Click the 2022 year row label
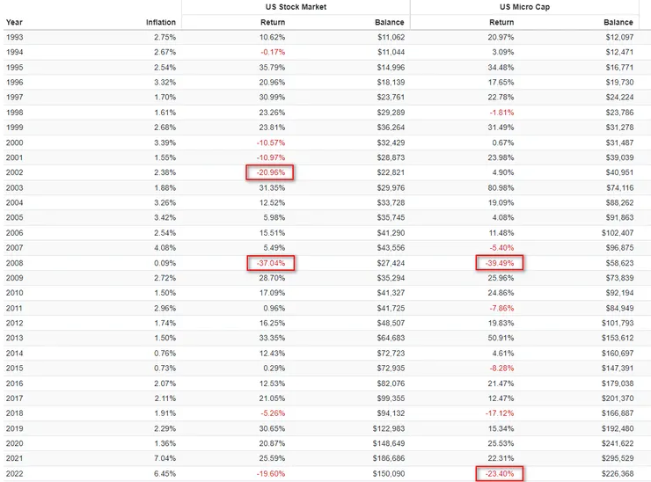This screenshot has width=651, height=482. pos(15,474)
